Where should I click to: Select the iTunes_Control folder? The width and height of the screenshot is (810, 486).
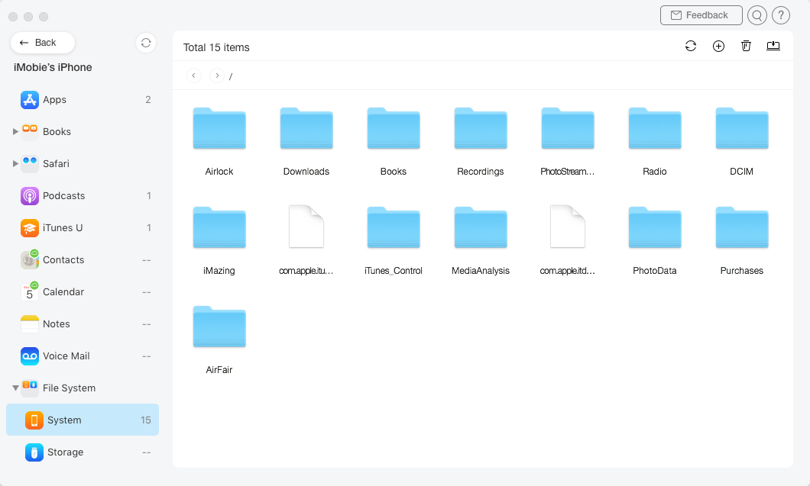(394, 228)
